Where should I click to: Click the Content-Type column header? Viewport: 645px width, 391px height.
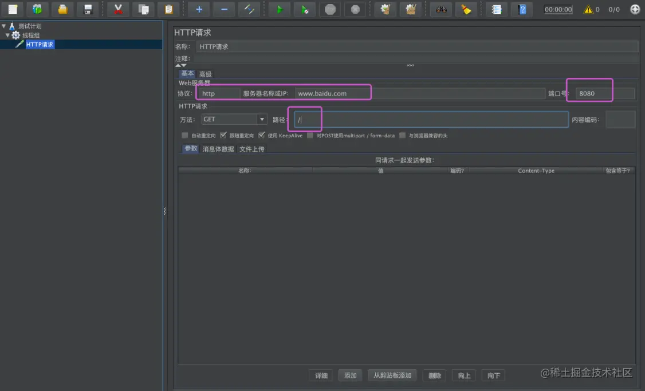click(536, 171)
